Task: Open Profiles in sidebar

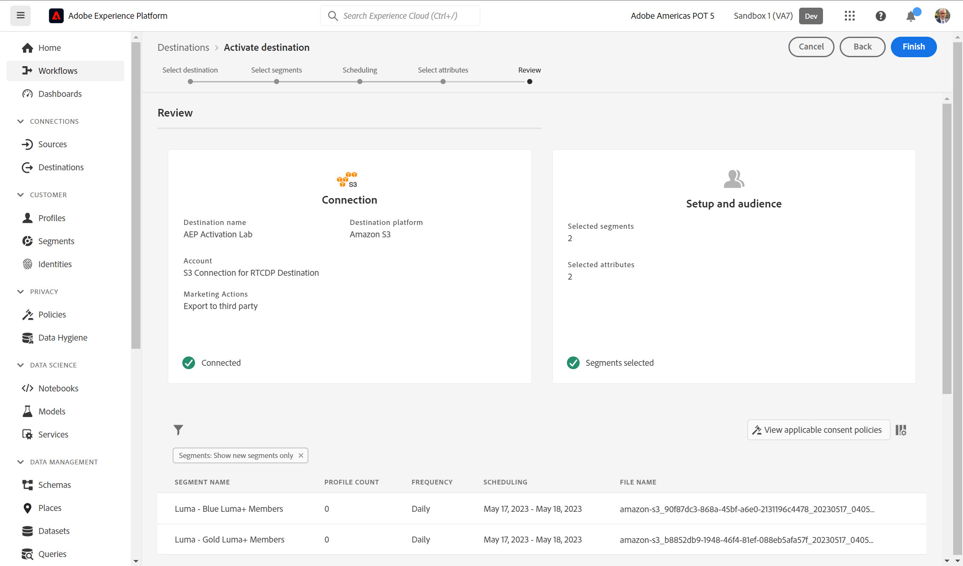Action: click(x=65, y=218)
